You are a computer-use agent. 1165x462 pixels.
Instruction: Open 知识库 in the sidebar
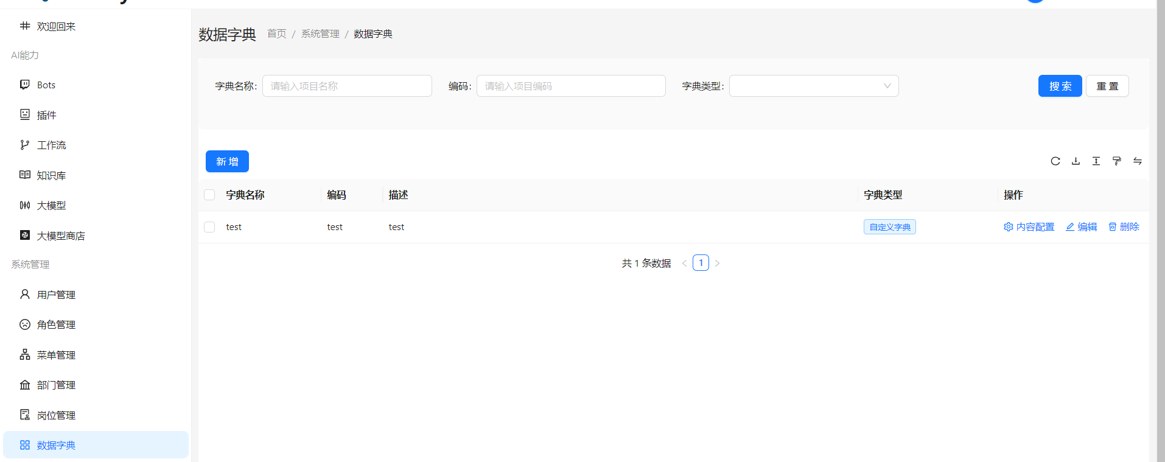pyautogui.click(x=51, y=175)
